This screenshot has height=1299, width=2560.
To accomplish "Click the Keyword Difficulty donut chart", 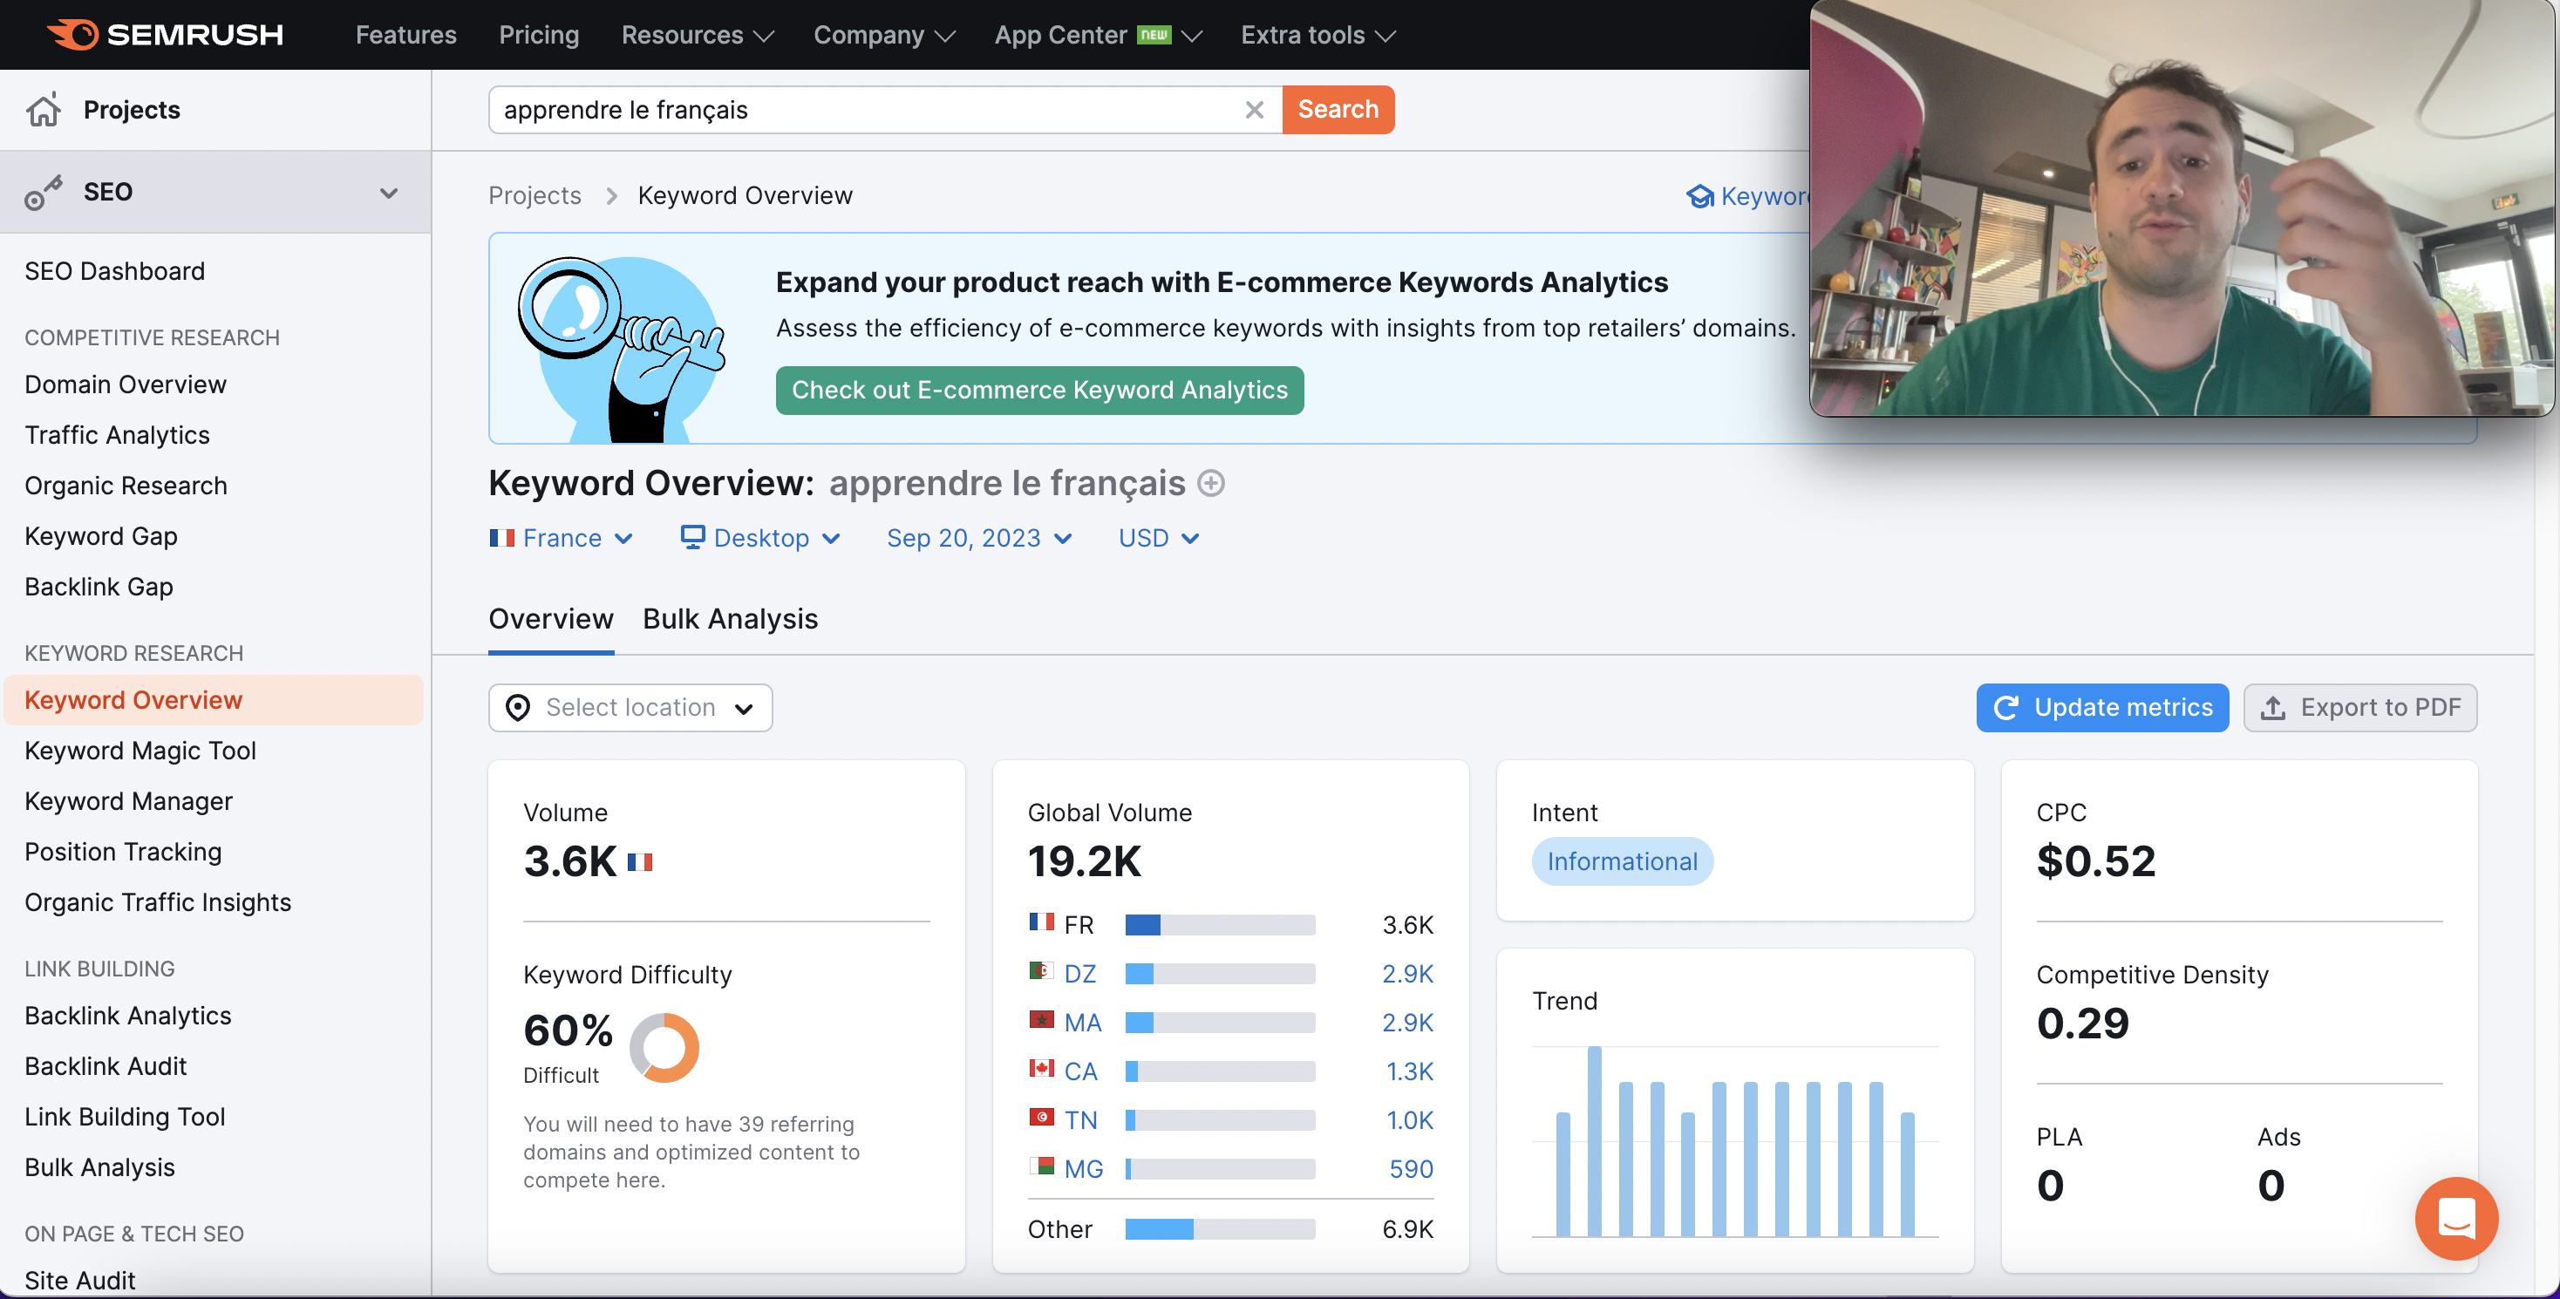I will click(664, 1046).
